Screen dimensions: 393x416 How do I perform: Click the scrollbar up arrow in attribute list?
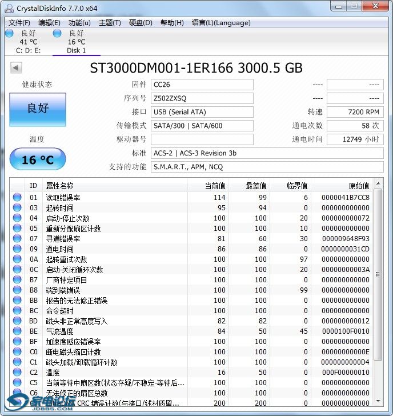(x=378, y=183)
